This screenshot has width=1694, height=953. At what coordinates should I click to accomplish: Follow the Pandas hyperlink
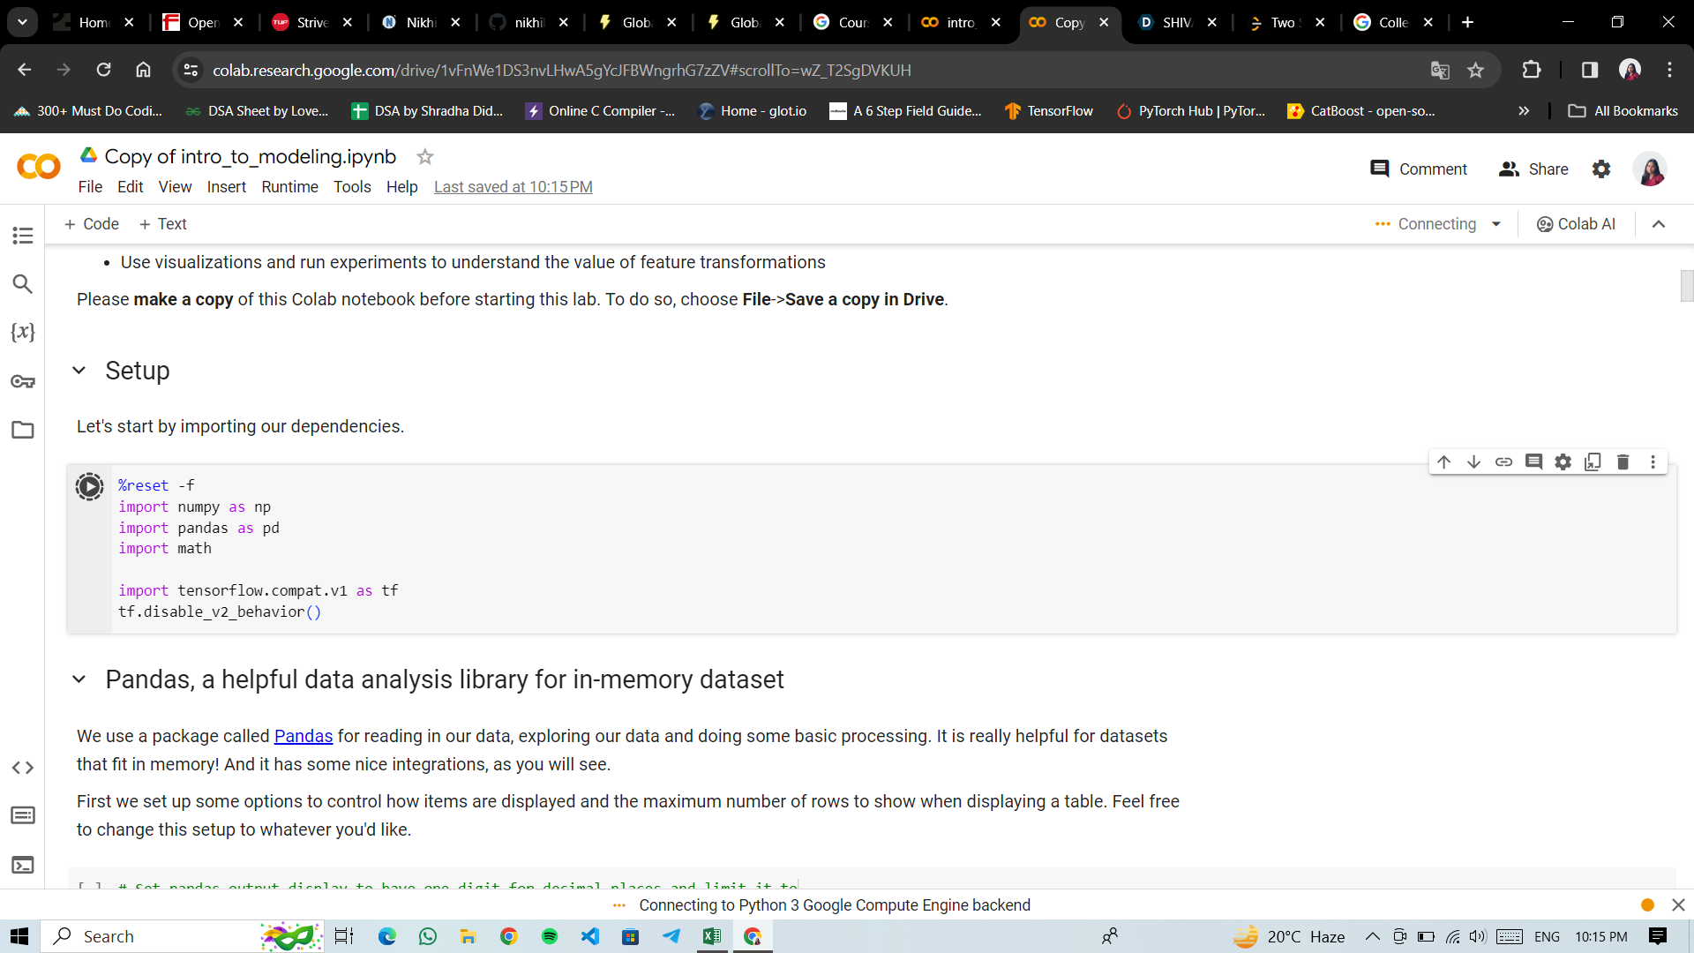click(304, 736)
